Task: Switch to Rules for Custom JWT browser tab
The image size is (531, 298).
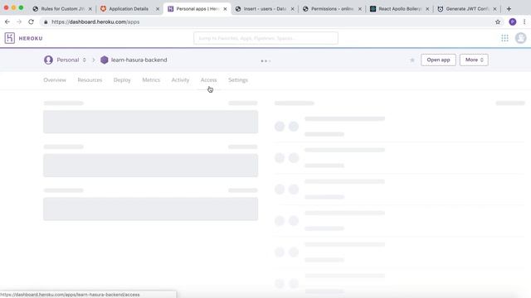Action: click(61, 9)
